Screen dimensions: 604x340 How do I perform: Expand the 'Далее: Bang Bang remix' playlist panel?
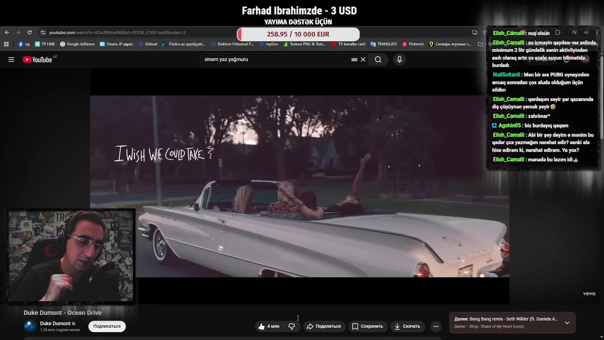tap(567, 323)
